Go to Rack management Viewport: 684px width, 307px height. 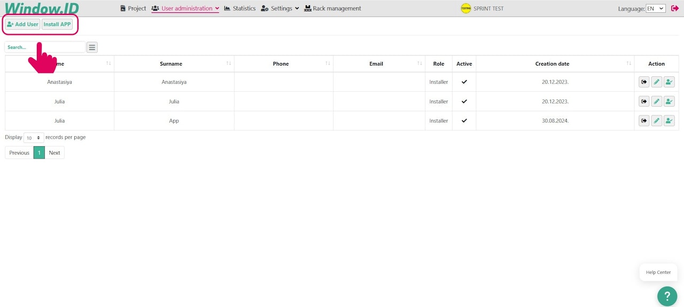click(333, 9)
